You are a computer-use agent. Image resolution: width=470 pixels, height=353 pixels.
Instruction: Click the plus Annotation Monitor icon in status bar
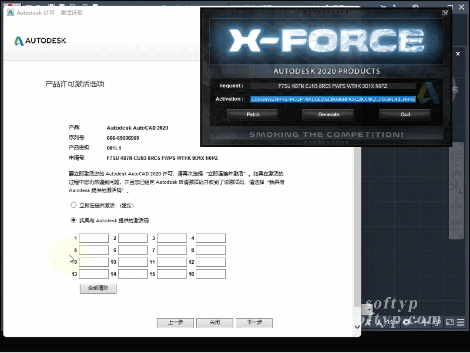click(x=425, y=322)
